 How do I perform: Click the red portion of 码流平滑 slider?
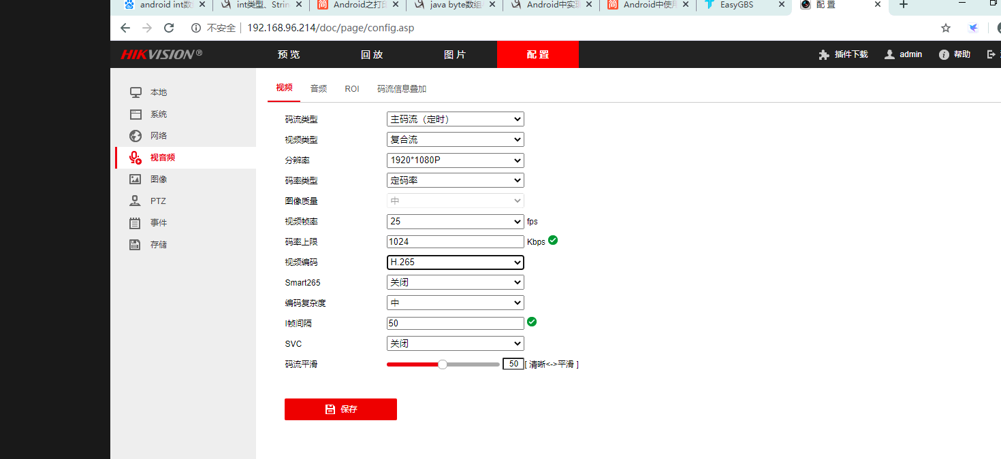click(x=413, y=364)
